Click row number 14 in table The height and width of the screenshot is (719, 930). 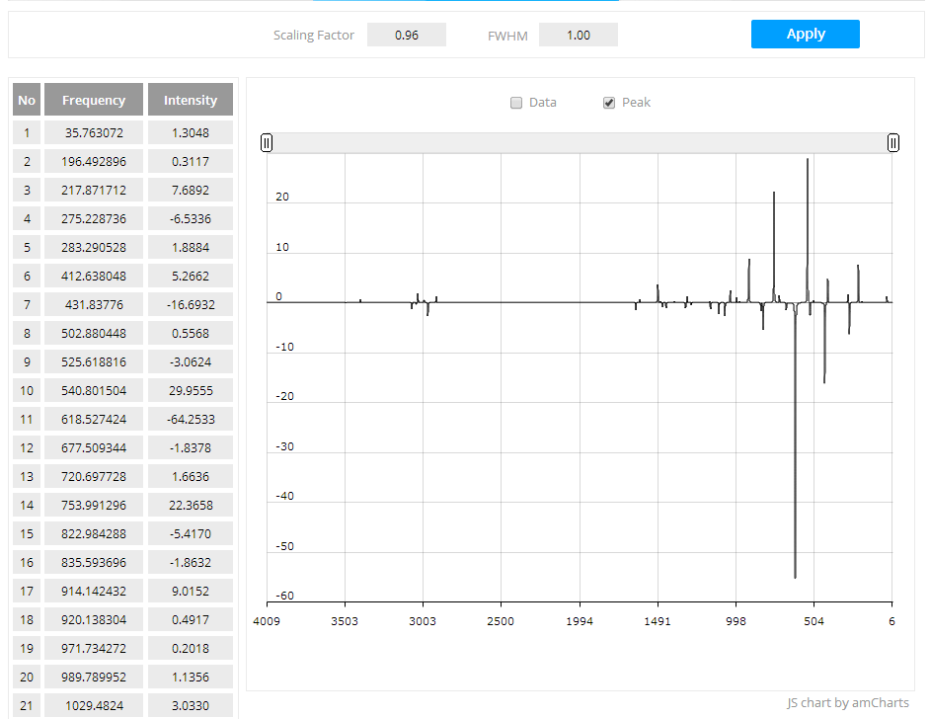click(27, 505)
